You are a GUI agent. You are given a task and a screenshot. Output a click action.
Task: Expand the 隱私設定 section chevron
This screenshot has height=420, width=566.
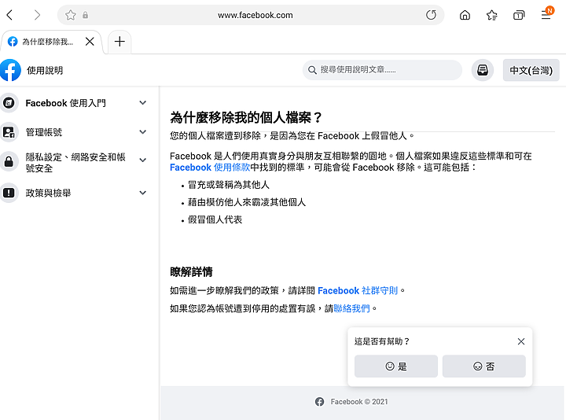(143, 160)
